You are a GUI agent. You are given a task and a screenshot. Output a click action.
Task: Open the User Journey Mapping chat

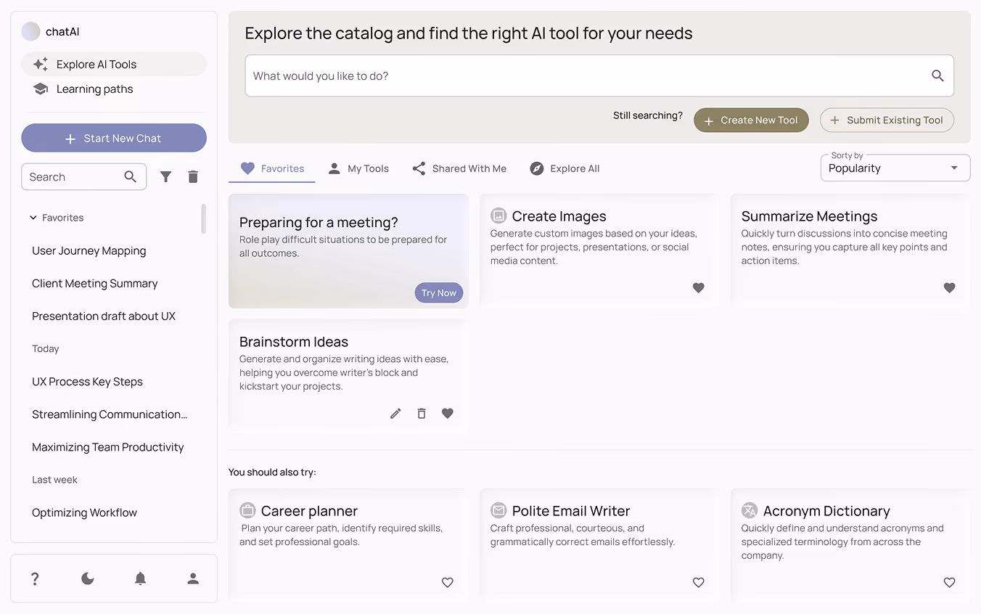pyautogui.click(x=89, y=250)
